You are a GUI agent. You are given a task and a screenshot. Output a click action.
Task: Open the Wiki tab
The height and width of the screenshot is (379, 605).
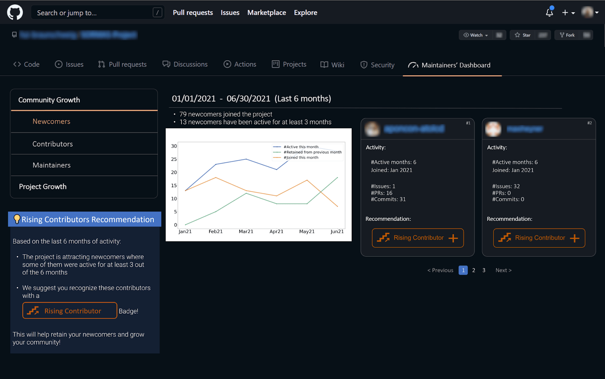tap(332, 65)
